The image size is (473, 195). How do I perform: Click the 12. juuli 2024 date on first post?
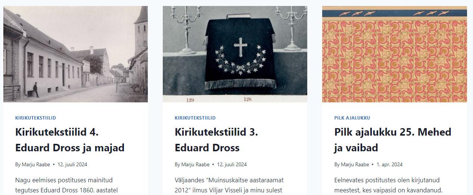pos(72,164)
